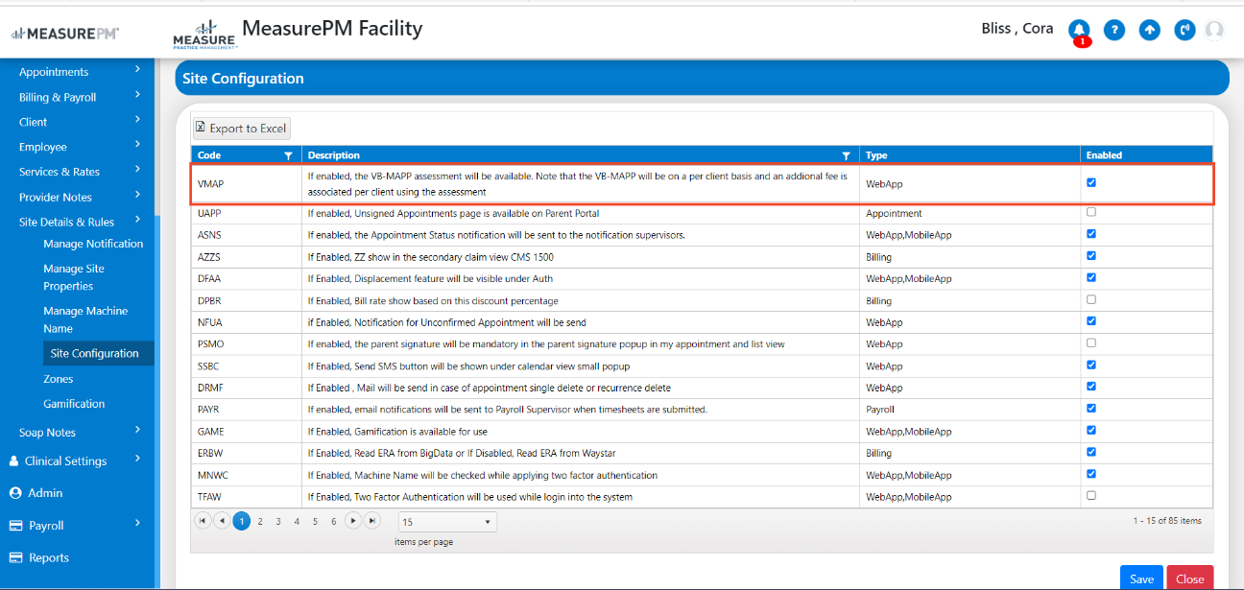Go to first page of grid
Viewport: 1244px width, 590px height.
[203, 521]
